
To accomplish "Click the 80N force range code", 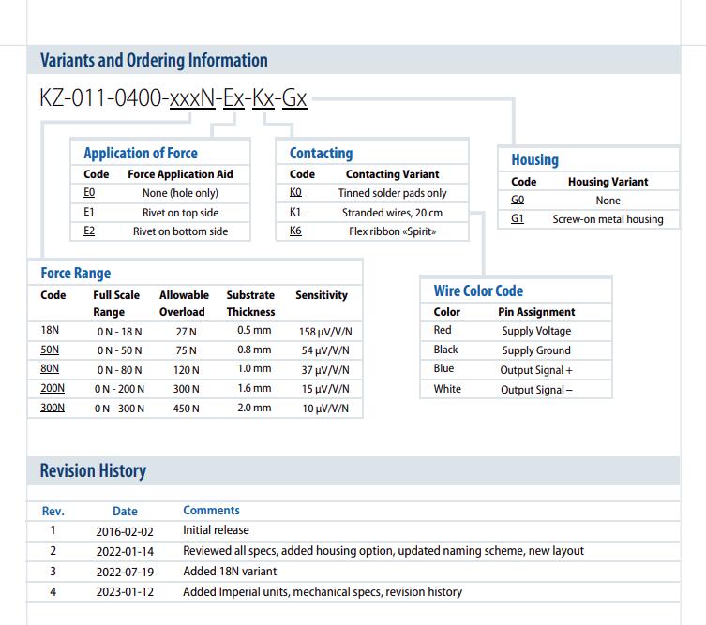I will point(50,369).
